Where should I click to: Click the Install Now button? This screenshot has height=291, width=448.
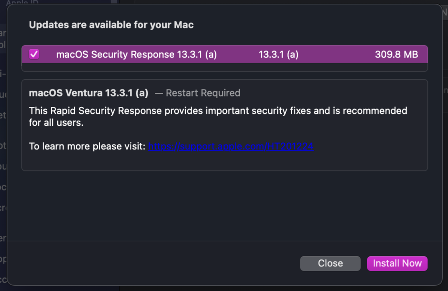397,263
